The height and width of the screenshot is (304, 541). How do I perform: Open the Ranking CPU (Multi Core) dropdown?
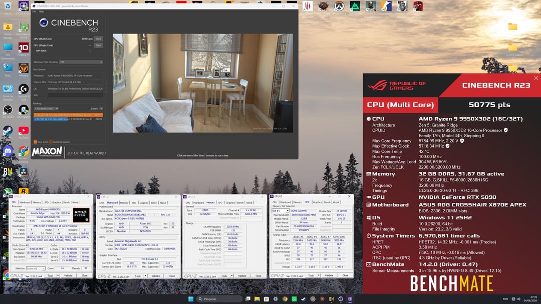click(46, 109)
